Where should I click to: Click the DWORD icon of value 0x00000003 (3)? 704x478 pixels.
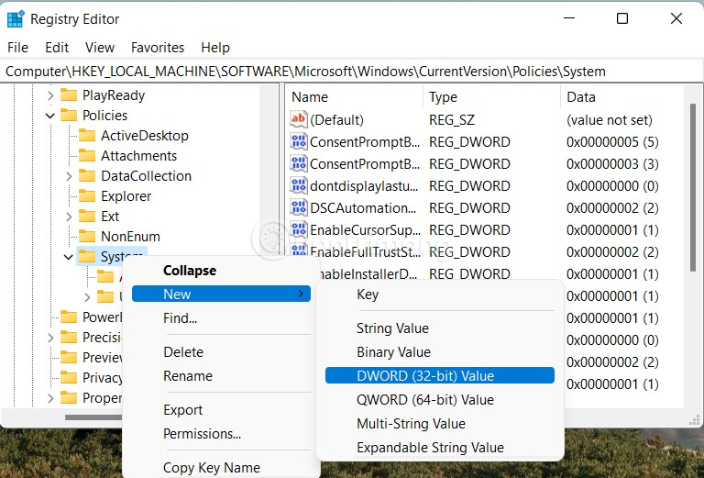[299, 163]
